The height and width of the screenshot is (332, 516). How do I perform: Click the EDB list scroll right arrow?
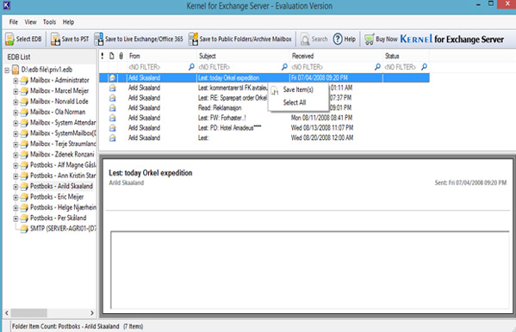tap(92, 312)
